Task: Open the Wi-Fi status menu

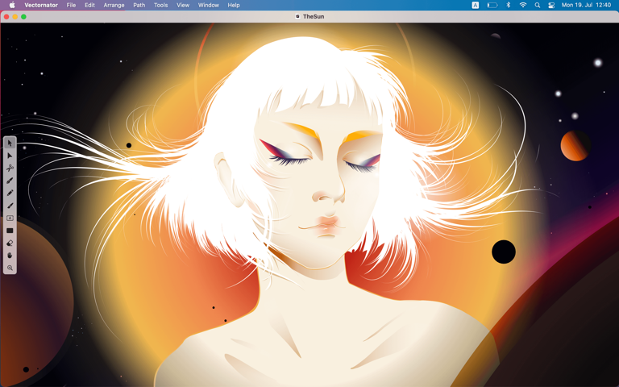Action: coord(523,5)
